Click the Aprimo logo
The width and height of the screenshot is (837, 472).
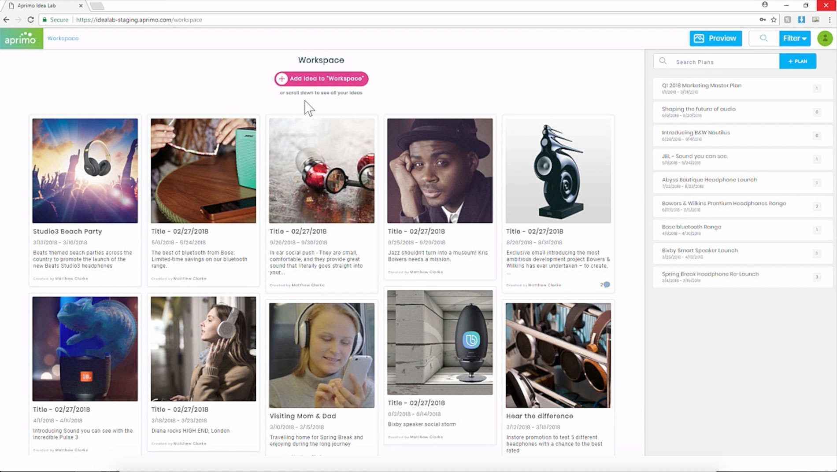click(x=21, y=38)
